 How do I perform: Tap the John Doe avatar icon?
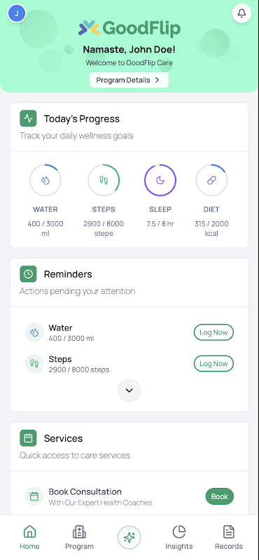(x=17, y=13)
